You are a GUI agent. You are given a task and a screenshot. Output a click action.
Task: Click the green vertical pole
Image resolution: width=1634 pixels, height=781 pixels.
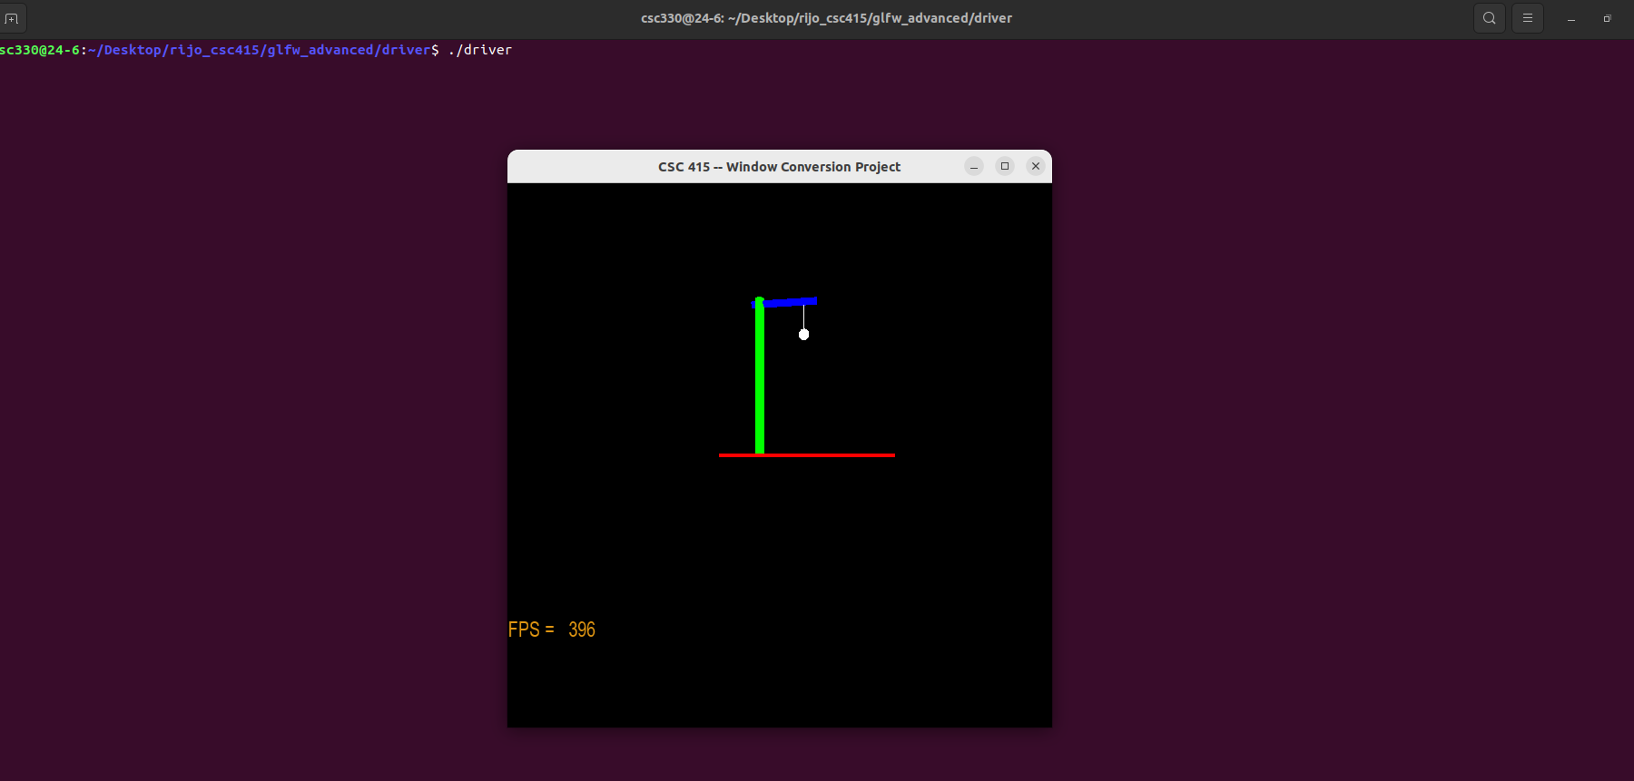click(x=760, y=381)
